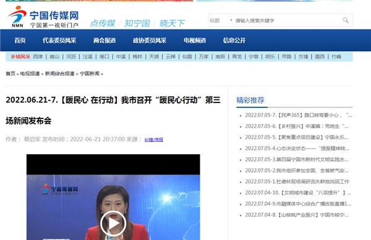The height and width of the screenshot is (240, 371).
Task: Open recommended item 2022.07.05-2 燃气安全
Action: tap(297, 171)
